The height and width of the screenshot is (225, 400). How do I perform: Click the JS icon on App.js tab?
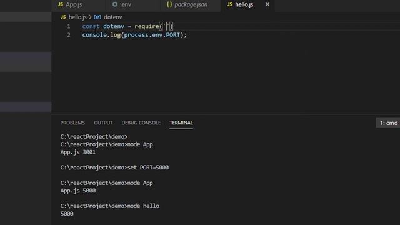(x=61, y=4)
